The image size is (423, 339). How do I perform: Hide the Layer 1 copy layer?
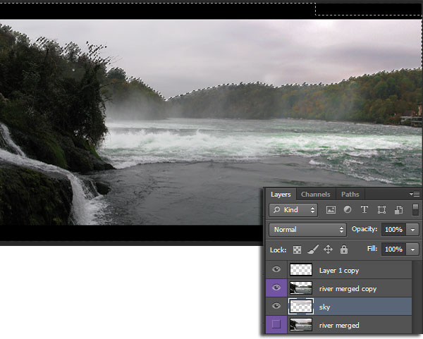point(276,269)
